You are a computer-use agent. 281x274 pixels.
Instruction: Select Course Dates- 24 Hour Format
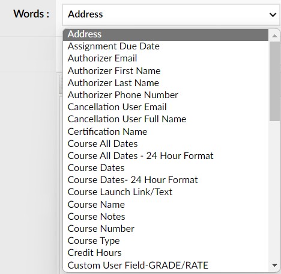click(x=166, y=180)
